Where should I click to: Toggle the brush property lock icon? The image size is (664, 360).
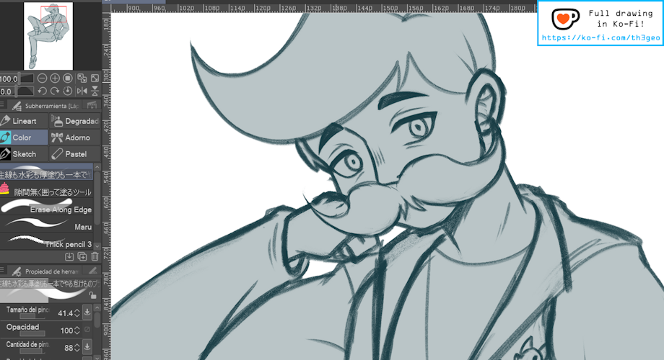tap(92, 294)
